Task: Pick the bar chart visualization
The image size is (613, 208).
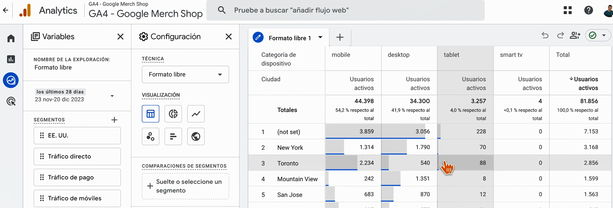Action: tap(173, 136)
